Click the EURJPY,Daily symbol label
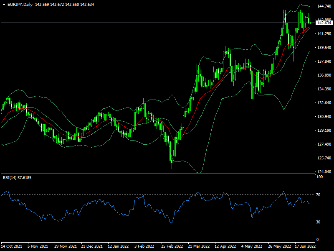 pos(20,5)
